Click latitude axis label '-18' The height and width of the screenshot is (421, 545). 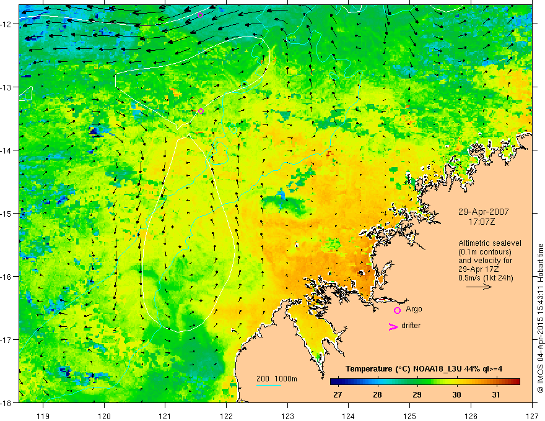6,403
